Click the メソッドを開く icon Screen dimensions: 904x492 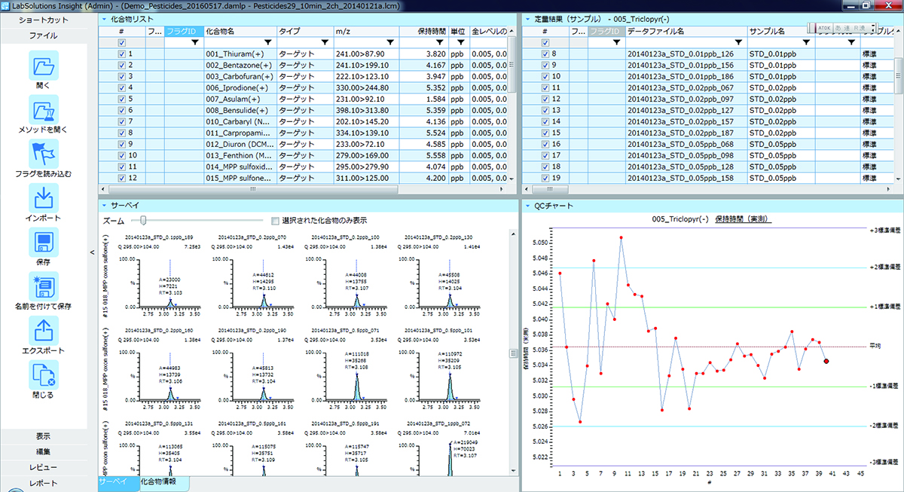tap(43, 110)
